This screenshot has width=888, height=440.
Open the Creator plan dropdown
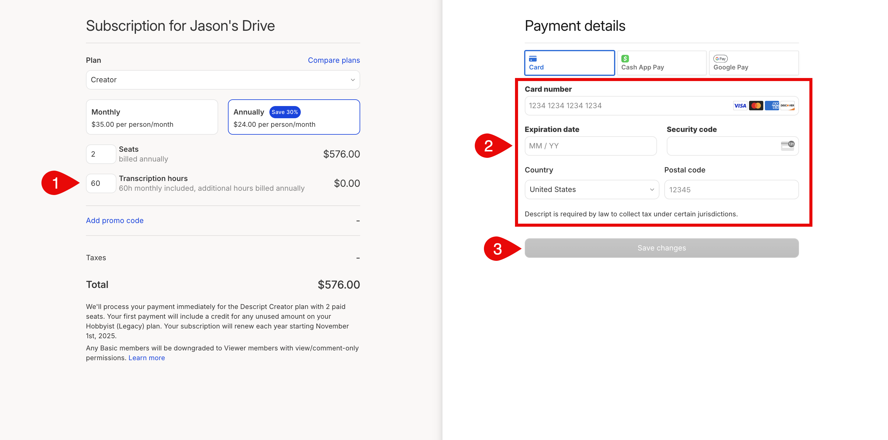223,80
